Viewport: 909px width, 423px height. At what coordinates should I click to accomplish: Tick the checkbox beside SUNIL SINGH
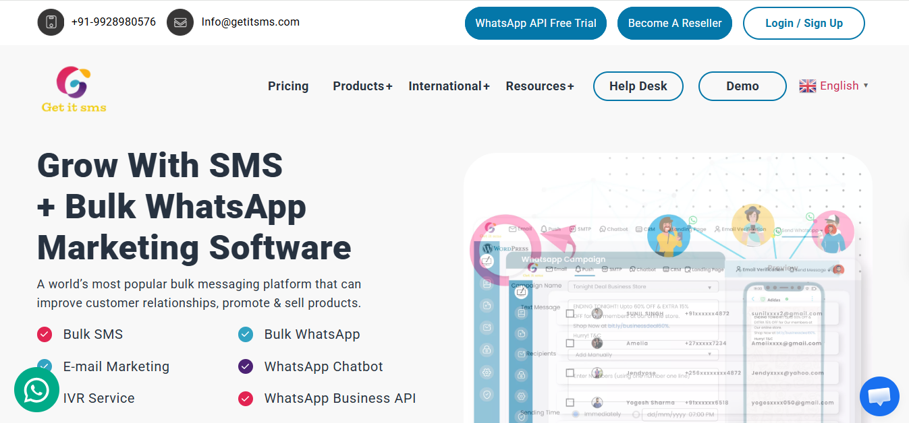[x=570, y=313]
